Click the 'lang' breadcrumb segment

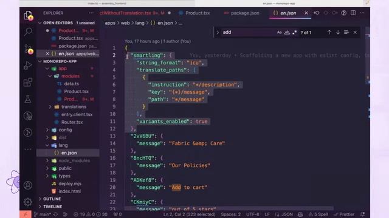pos(140,23)
